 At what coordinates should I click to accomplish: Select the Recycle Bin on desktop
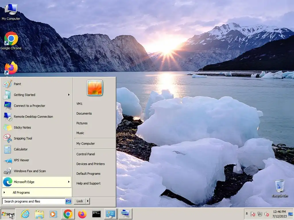[x=280, y=188]
